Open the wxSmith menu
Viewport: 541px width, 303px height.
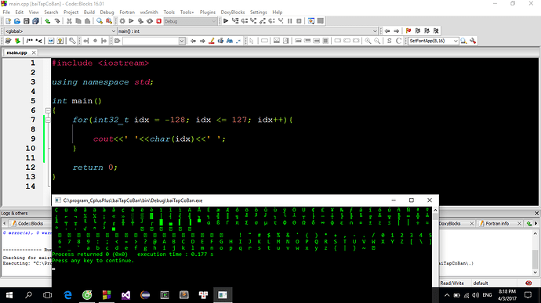click(149, 12)
